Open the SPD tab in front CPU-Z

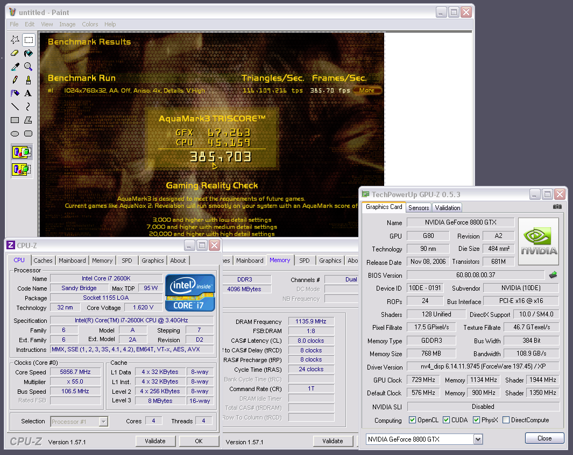coord(127,261)
